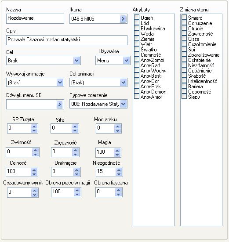Enable the Otrucie state change
This screenshot has width=229, height=242.
[184, 28]
